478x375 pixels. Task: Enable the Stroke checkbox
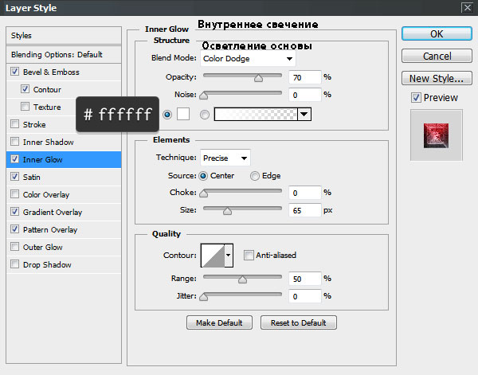tap(14, 124)
